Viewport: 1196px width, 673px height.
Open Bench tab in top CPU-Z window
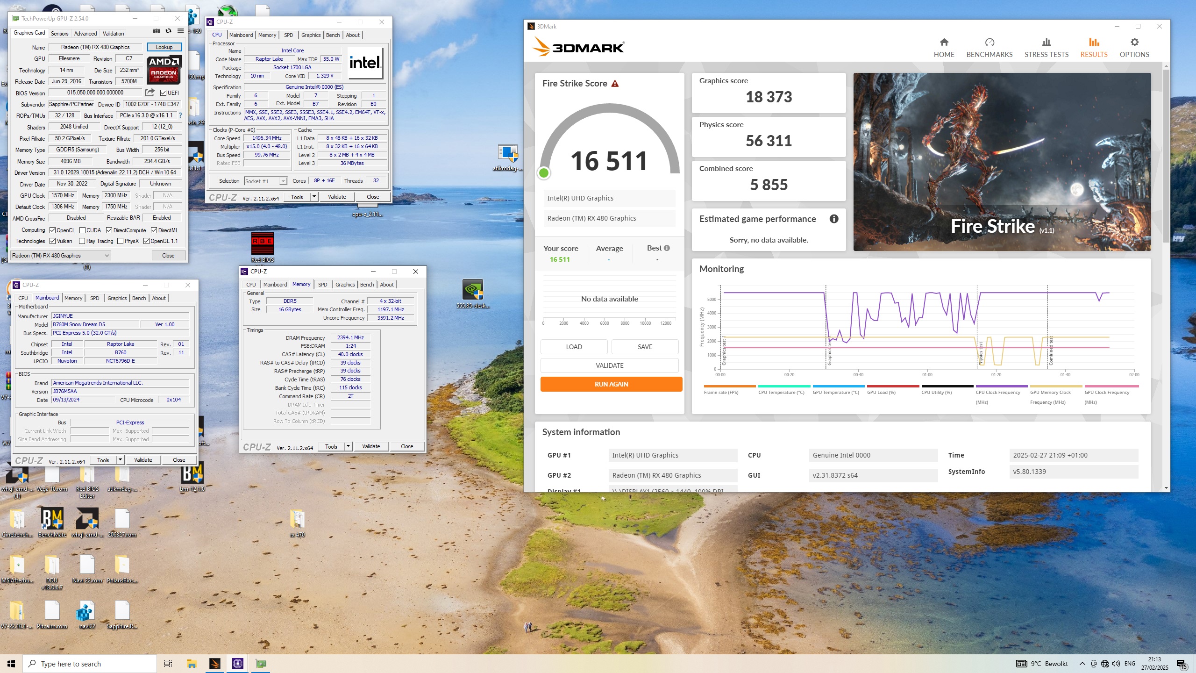[x=333, y=35]
